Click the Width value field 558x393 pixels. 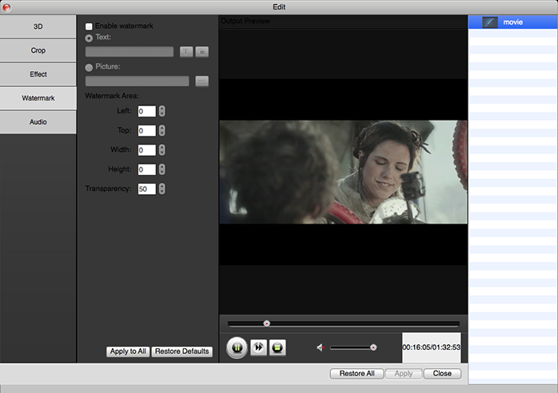[147, 150]
